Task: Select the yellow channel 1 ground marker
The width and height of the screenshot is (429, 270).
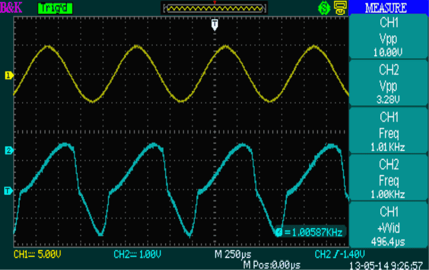Action: point(9,75)
